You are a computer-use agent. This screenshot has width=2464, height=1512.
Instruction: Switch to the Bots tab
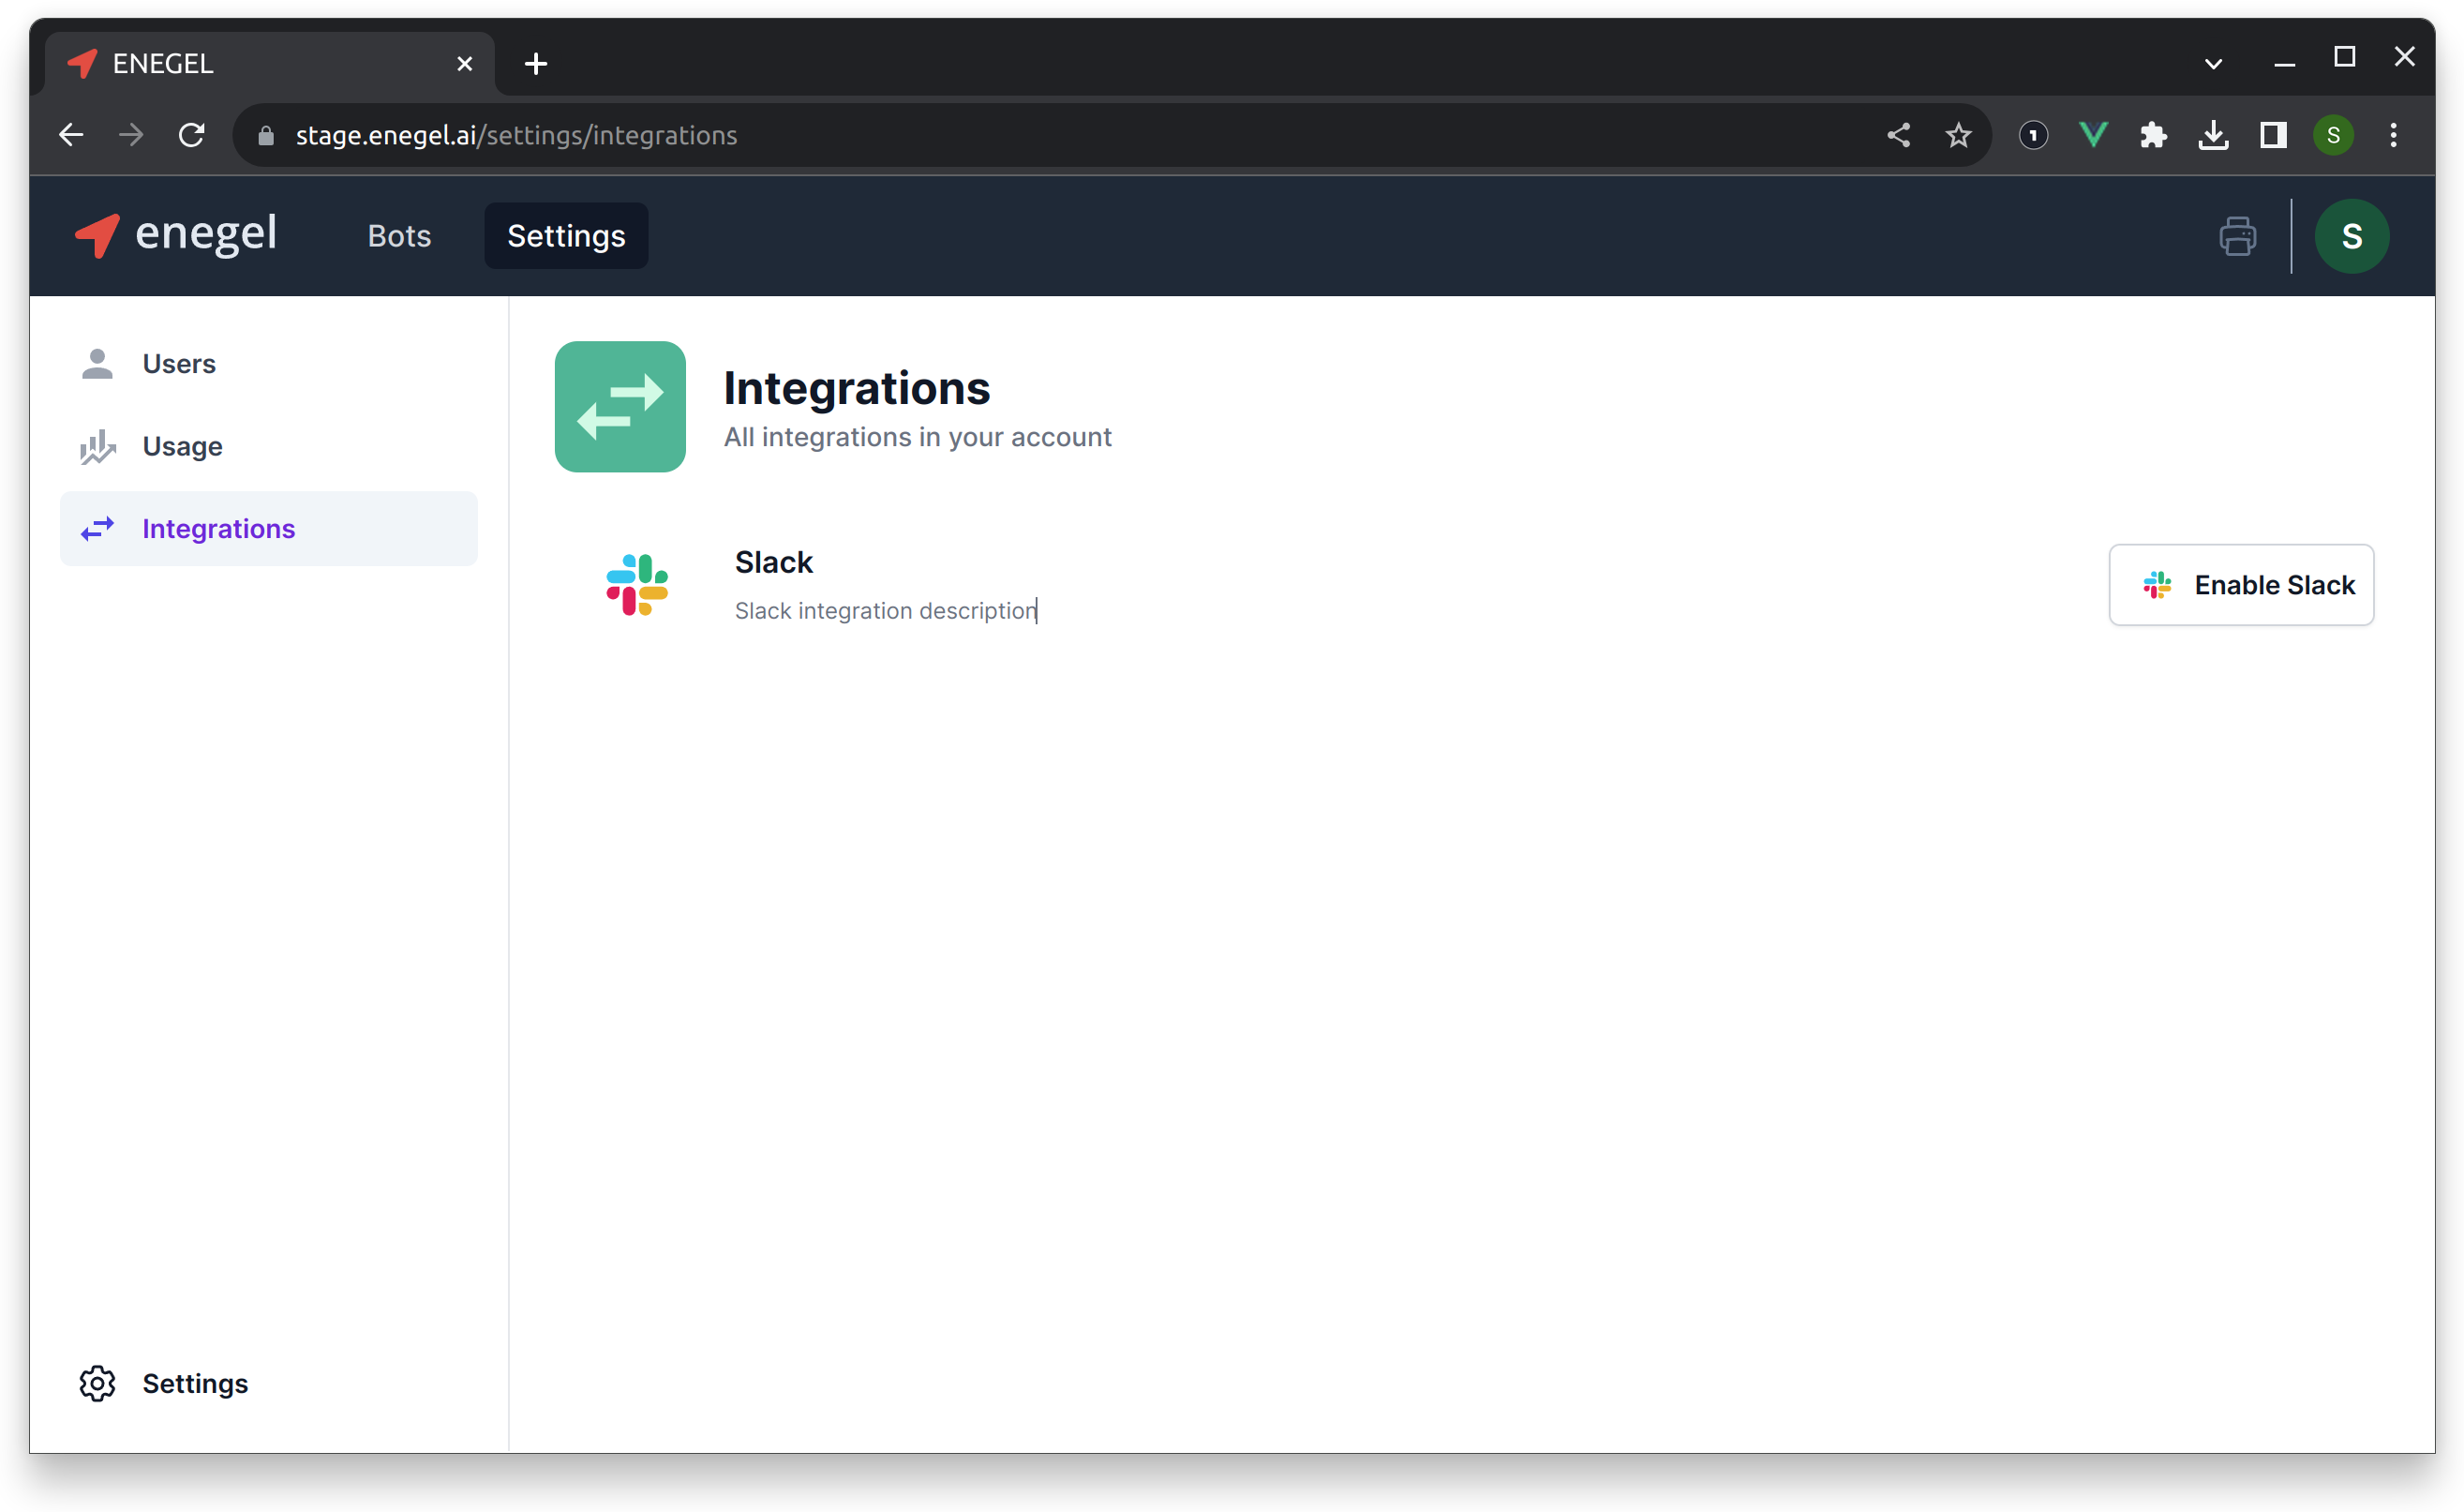(398, 236)
